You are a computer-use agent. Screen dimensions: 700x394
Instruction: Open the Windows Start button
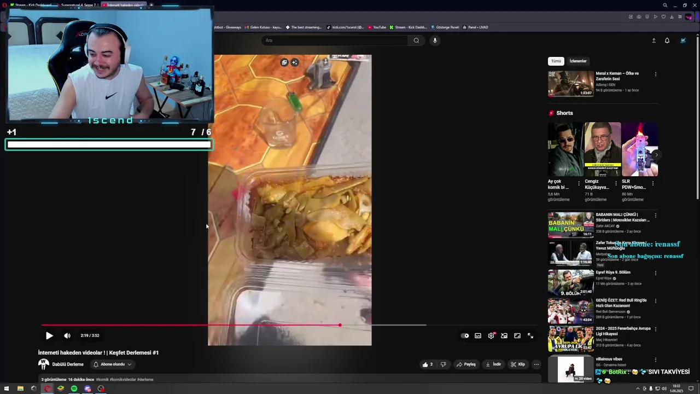coord(7,389)
